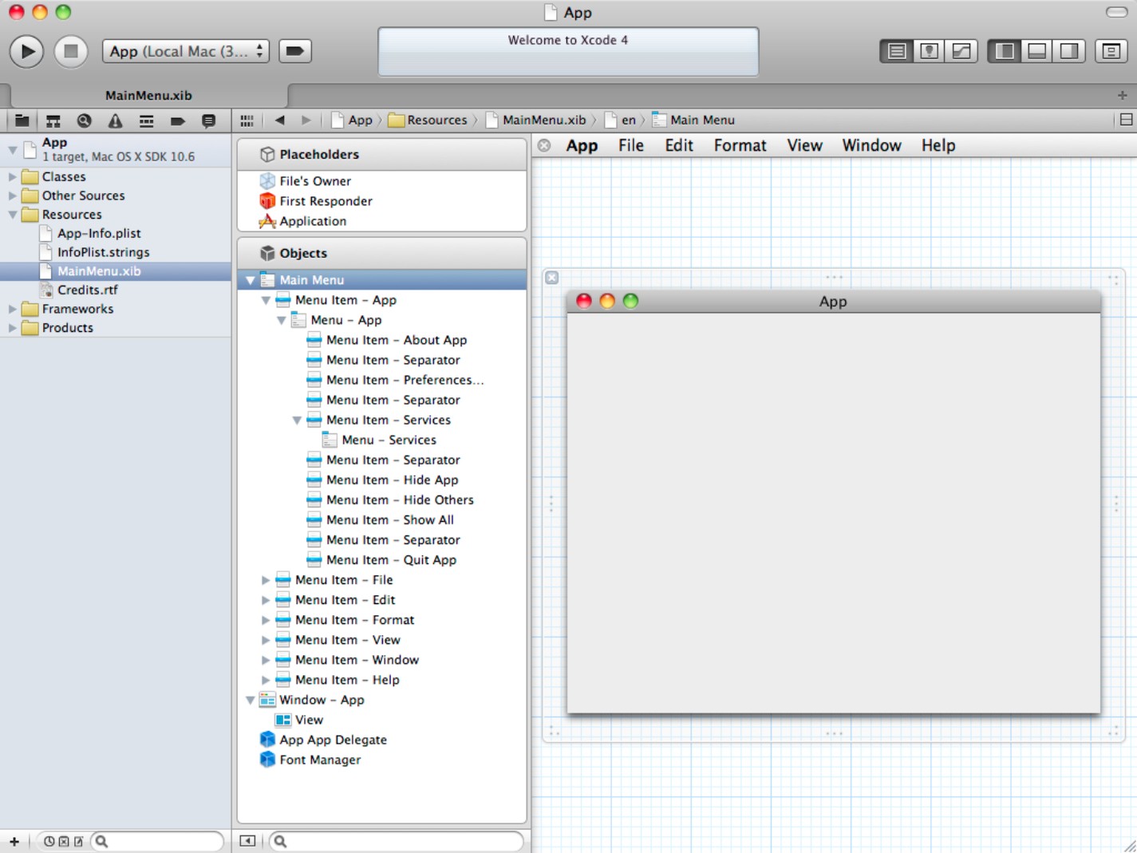Viewport: 1137px width, 853px height.
Task: Go forward with jump bar arrow
Action: click(x=306, y=120)
